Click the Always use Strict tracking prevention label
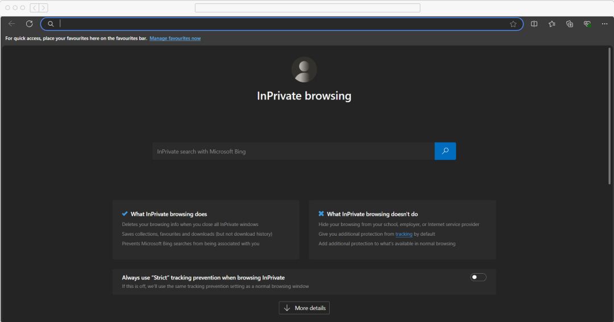This screenshot has height=322, width=614. coord(203,277)
